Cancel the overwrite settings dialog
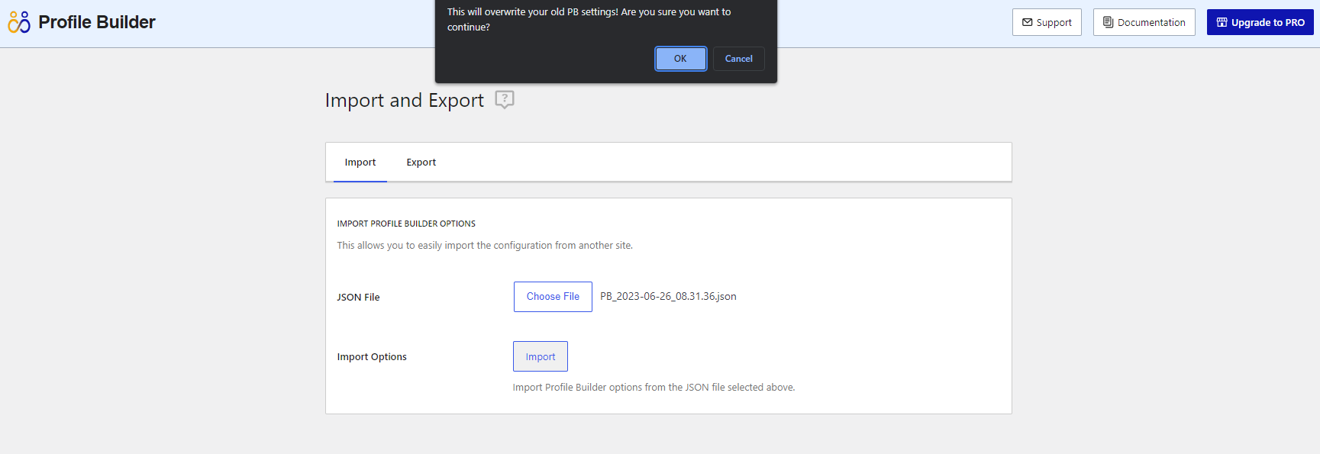Screen dimensions: 1320x454 click(738, 59)
